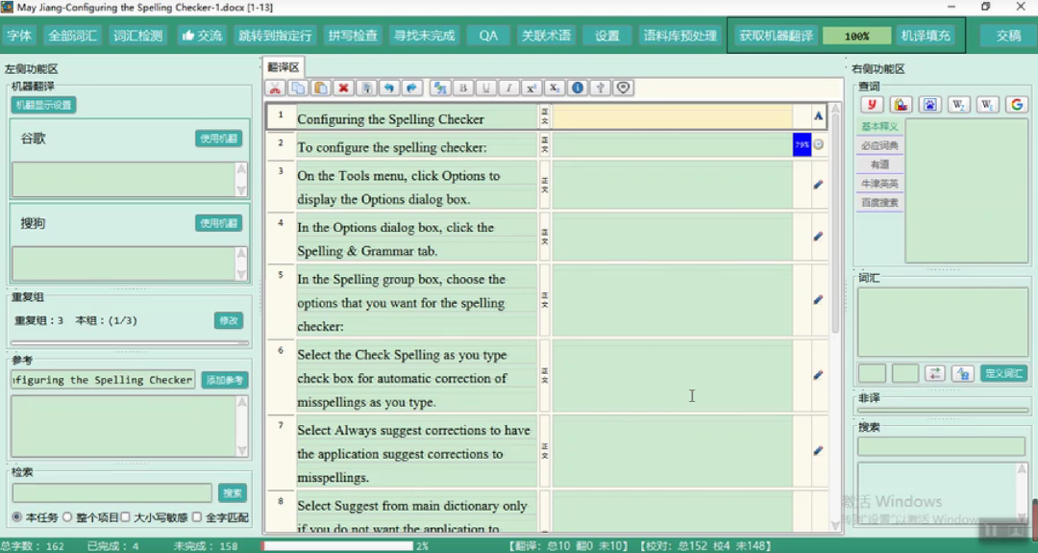Click the red X delete icon
Screen dimensions: 1038x553
coord(343,88)
